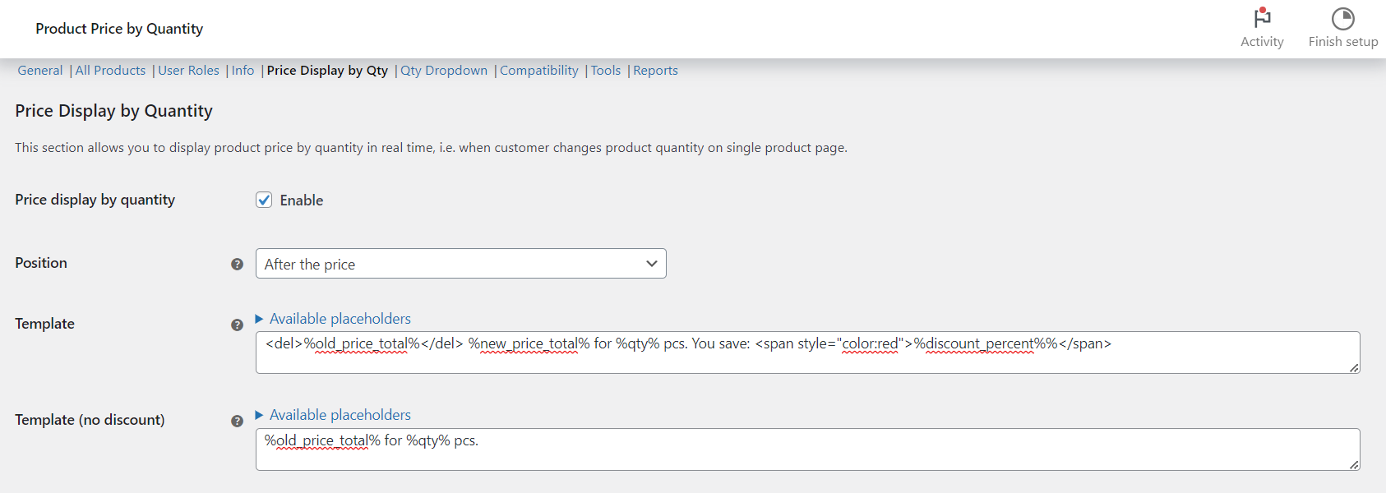
Task: Show help tooltip for Template
Action: pyautogui.click(x=238, y=325)
